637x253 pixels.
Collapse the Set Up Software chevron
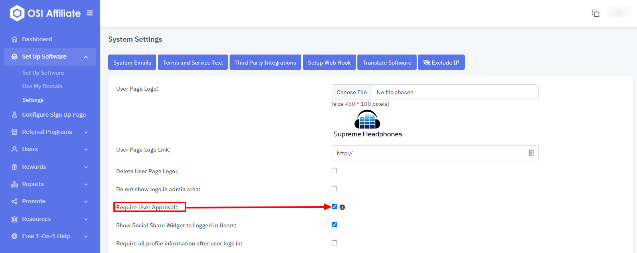pyautogui.click(x=86, y=57)
